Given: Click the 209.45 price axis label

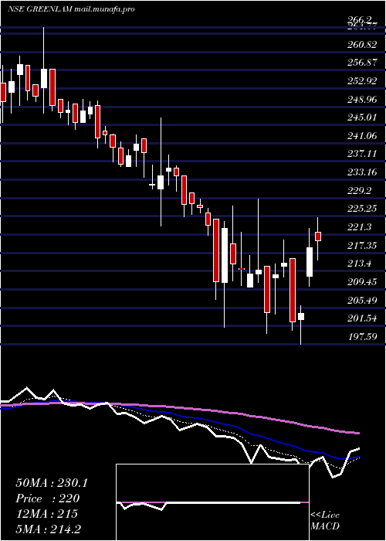Looking at the screenshot, I should click(364, 282).
